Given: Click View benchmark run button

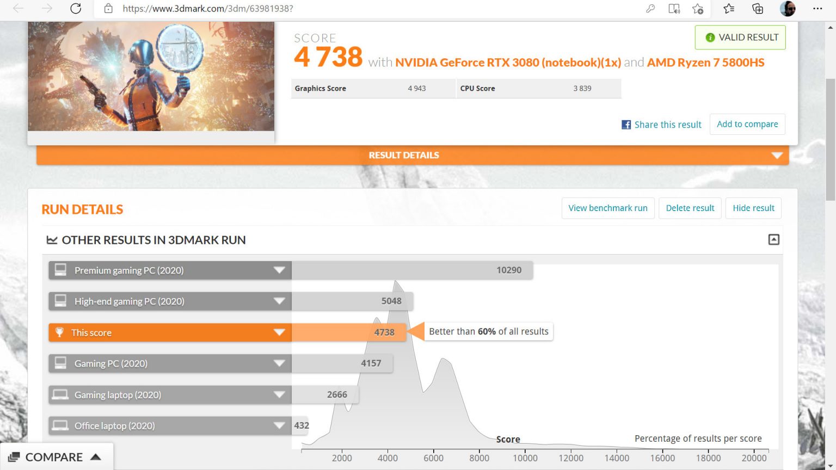Looking at the screenshot, I should (608, 208).
